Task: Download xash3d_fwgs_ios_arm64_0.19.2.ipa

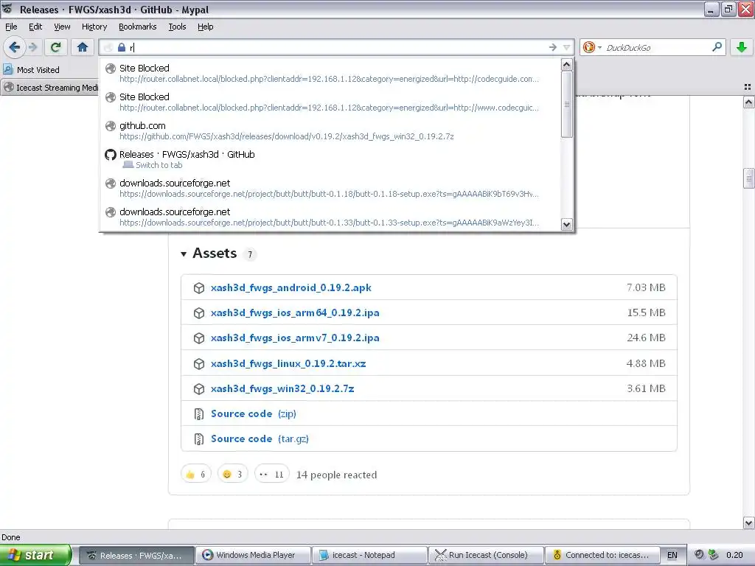Action: (x=295, y=312)
